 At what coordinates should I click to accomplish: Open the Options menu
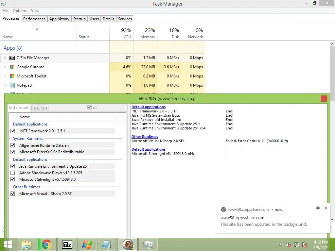20,11
